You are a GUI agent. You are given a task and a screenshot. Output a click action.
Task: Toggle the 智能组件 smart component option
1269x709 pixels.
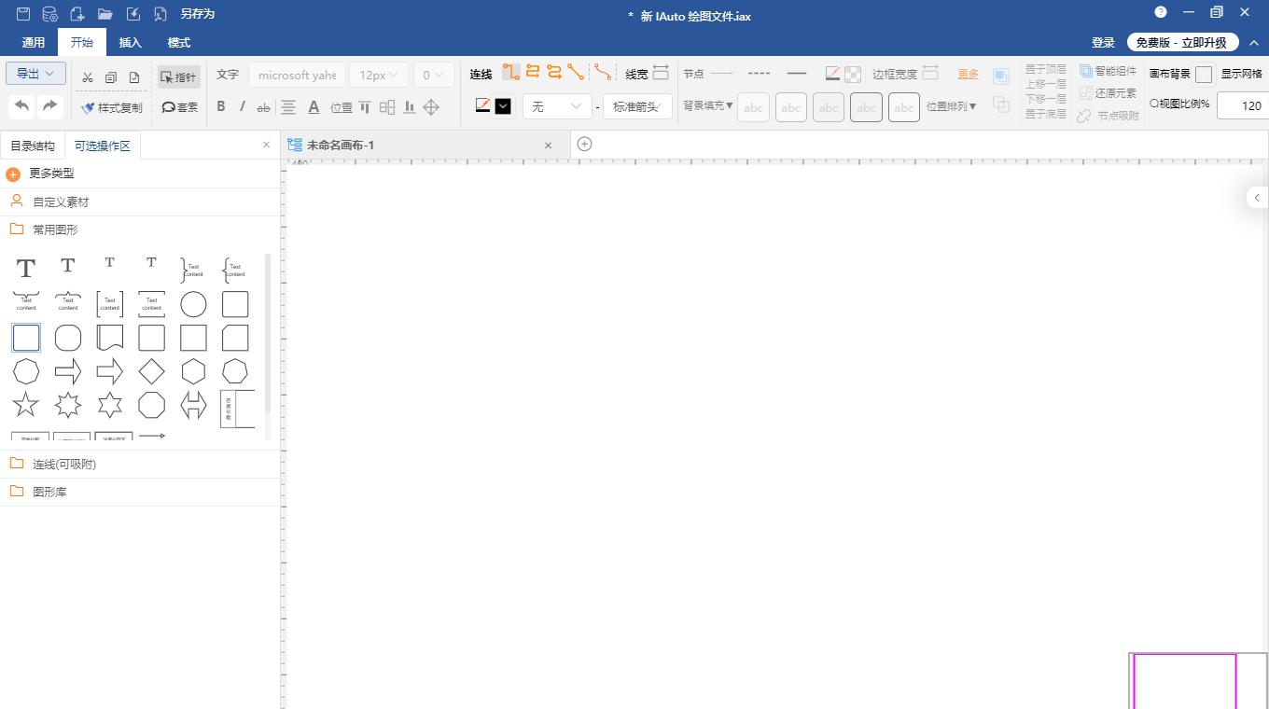(1109, 71)
